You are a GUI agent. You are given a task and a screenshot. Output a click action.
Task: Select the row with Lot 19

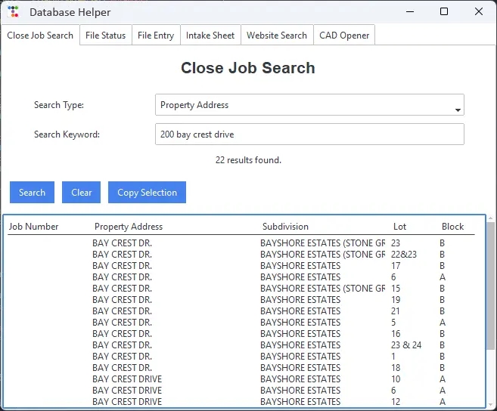click(241, 299)
